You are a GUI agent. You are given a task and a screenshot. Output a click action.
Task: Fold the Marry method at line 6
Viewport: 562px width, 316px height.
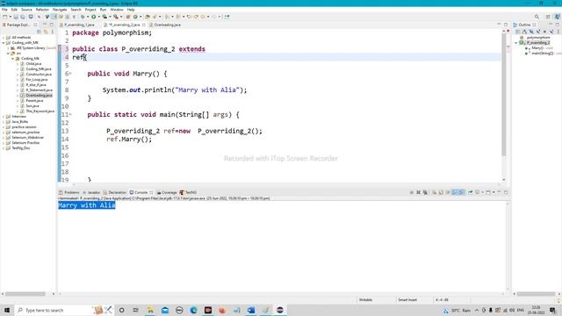[x=70, y=74]
